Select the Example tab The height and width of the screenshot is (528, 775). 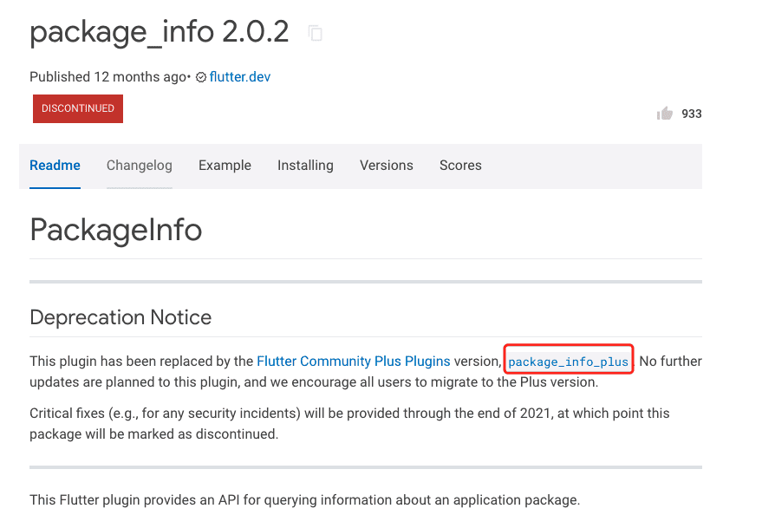(x=225, y=166)
